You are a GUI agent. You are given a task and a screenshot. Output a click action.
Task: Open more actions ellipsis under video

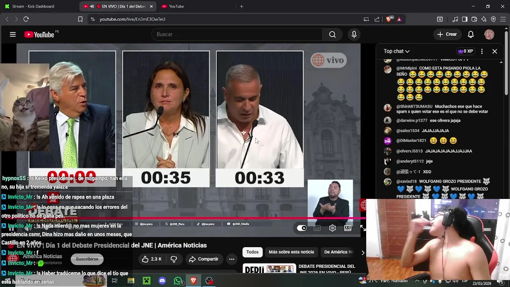pos(231,259)
